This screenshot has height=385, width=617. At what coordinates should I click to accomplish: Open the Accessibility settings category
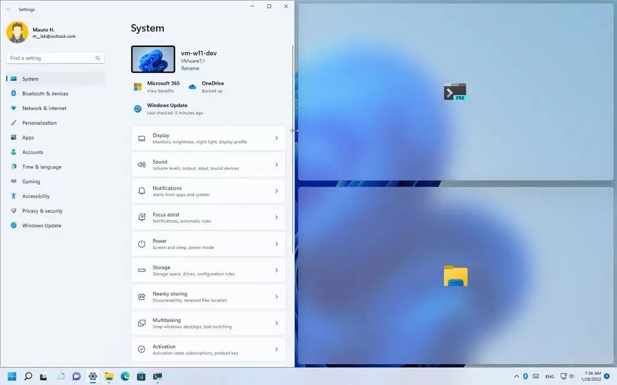coord(36,196)
